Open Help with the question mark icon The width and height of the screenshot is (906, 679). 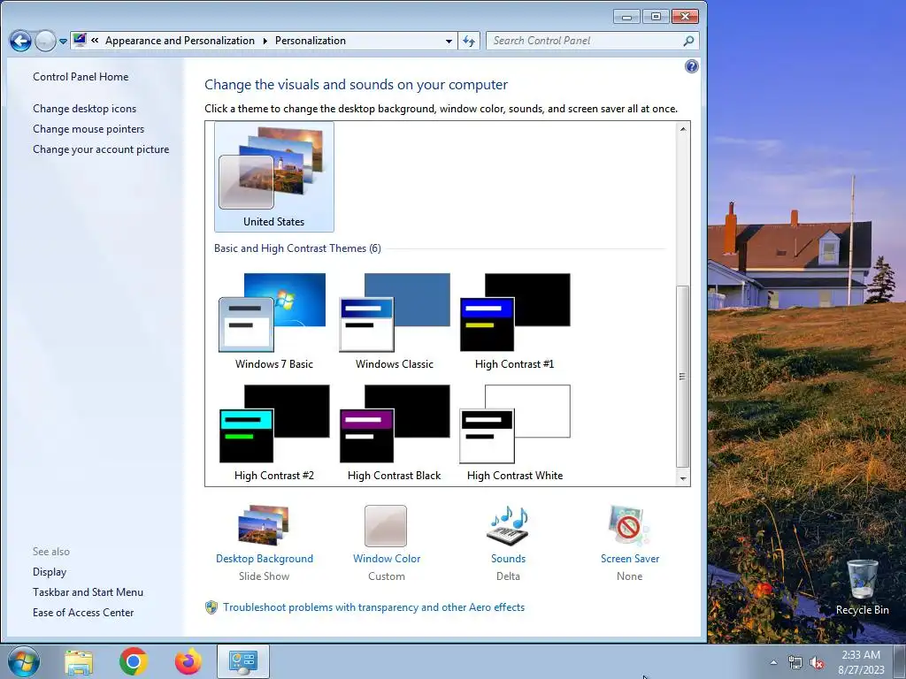point(691,66)
